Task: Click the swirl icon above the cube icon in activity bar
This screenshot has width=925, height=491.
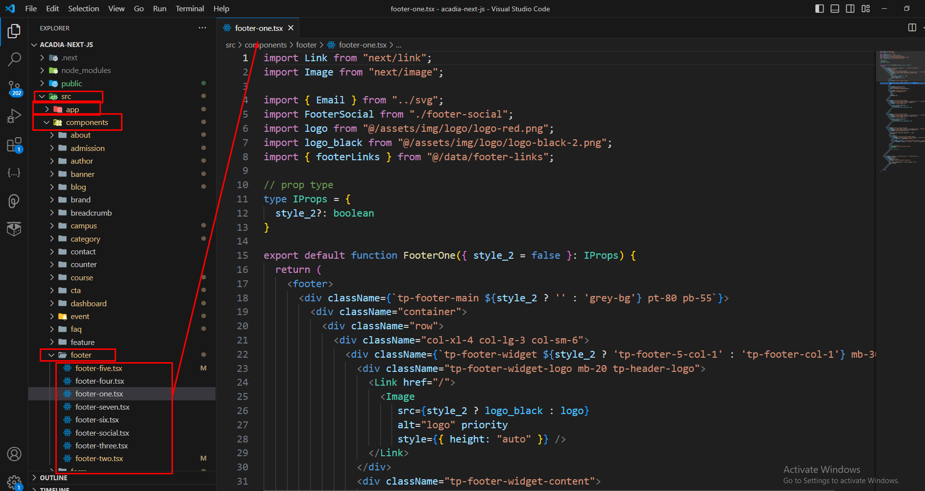Action: tap(14, 201)
